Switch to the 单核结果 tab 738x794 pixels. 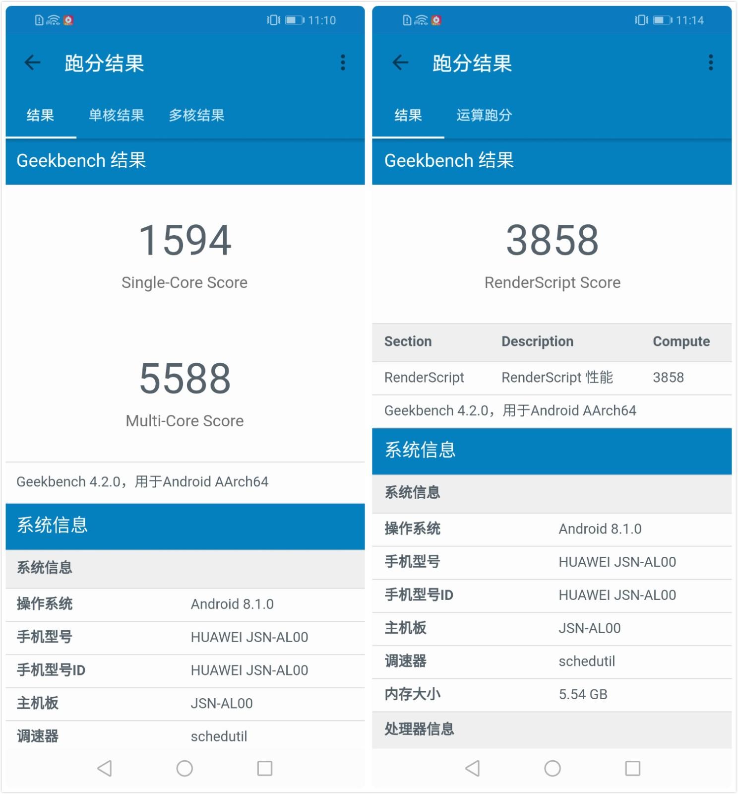coord(117,116)
